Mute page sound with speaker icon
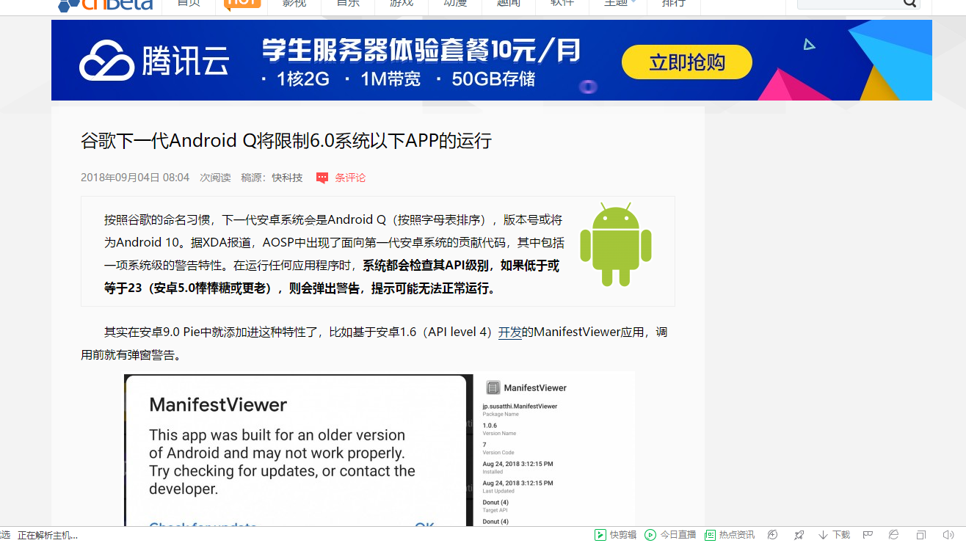Viewport: 966px width, 543px height. pos(948,535)
